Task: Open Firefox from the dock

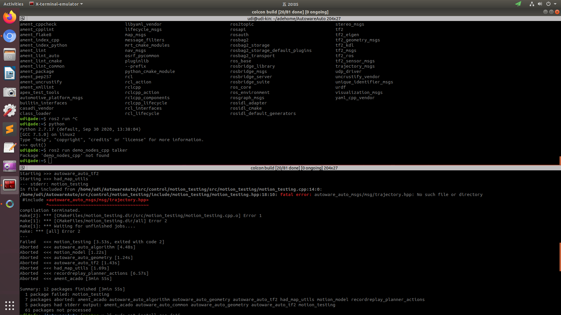Action: point(10,17)
